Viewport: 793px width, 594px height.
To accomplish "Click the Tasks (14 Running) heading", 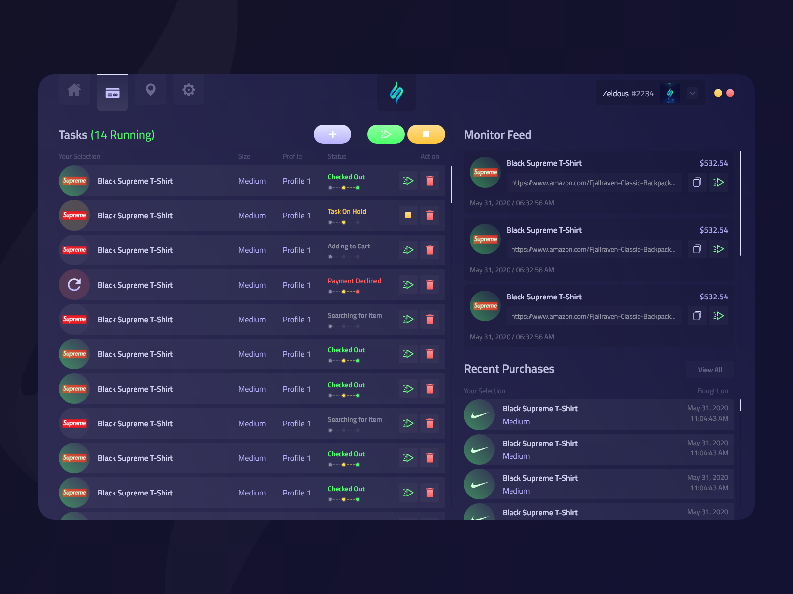I will [107, 135].
